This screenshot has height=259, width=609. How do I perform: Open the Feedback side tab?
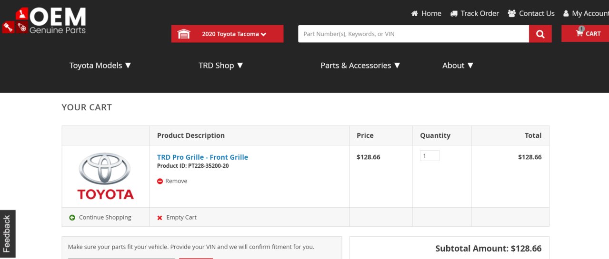[8, 234]
